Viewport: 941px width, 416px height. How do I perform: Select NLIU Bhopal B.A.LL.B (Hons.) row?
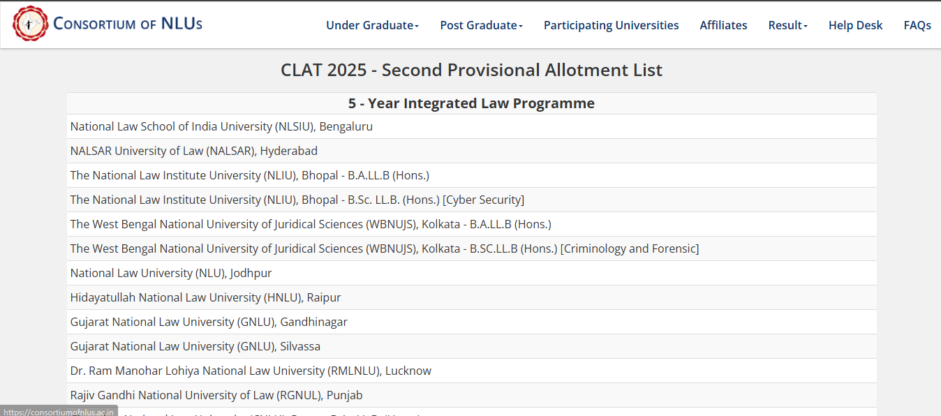[249, 175]
